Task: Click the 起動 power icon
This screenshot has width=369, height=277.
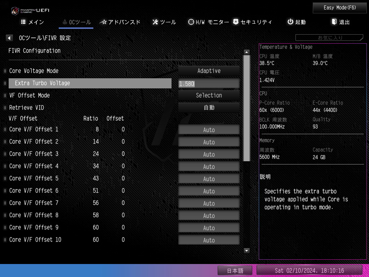Action: [x=290, y=22]
